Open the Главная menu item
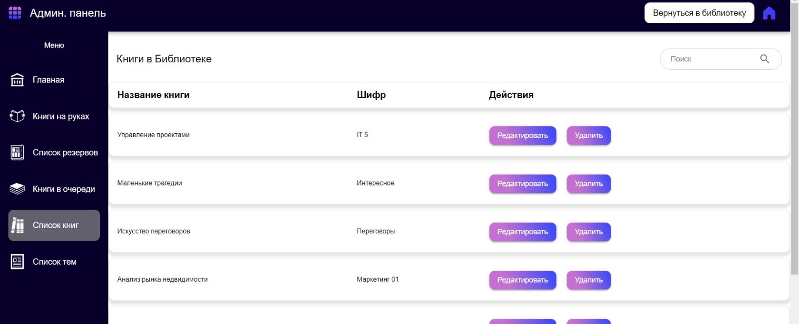The image size is (799, 324). click(49, 80)
